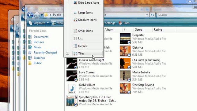197x111 pixels.
Task: Select the One Step Beyond thumbnail
Action: [125, 88]
